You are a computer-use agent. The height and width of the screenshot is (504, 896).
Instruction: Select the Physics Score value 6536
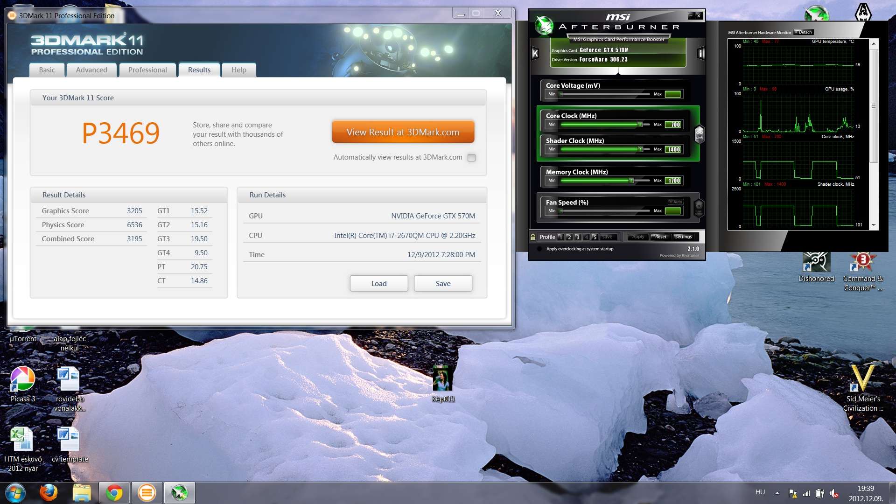[134, 225]
